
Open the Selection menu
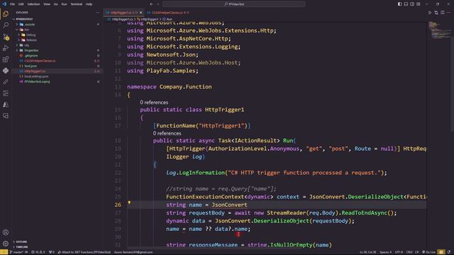[33, 4]
